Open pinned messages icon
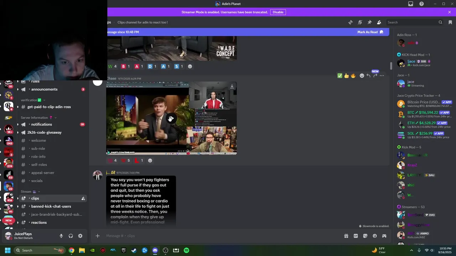Viewport: 456px width, 256px height. tap(369, 22)
